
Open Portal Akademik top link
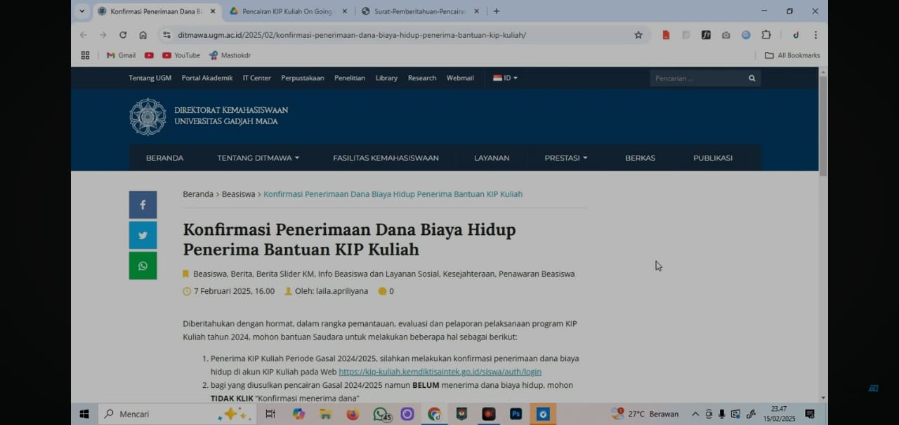pos(207,78)
